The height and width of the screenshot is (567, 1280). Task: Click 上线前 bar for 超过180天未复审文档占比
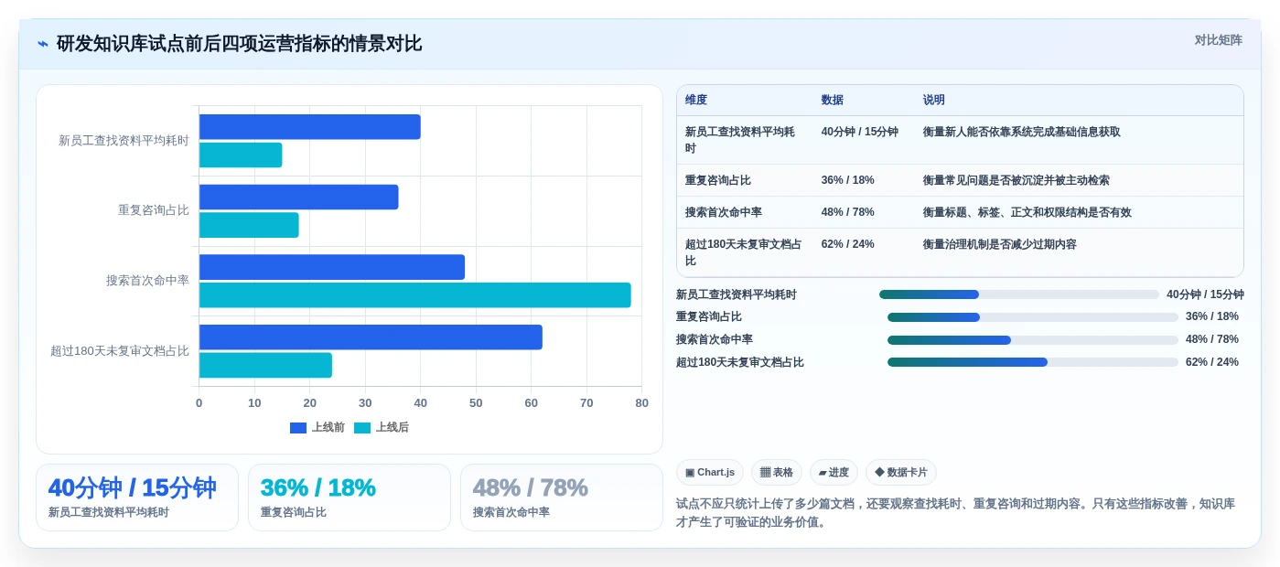coord(371,337)
